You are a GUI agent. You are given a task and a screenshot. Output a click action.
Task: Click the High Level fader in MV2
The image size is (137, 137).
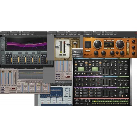68,44
